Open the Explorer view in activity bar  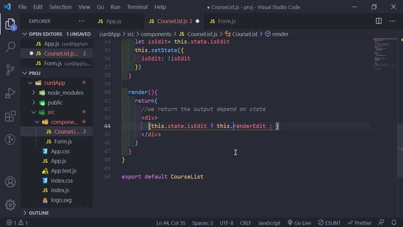tap(10, 25)
